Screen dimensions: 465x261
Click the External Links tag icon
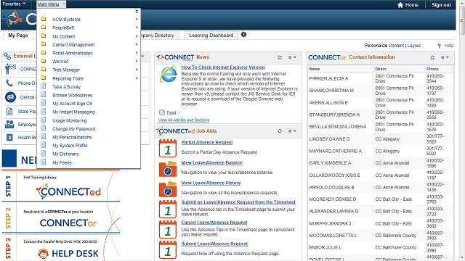point(7,56)
